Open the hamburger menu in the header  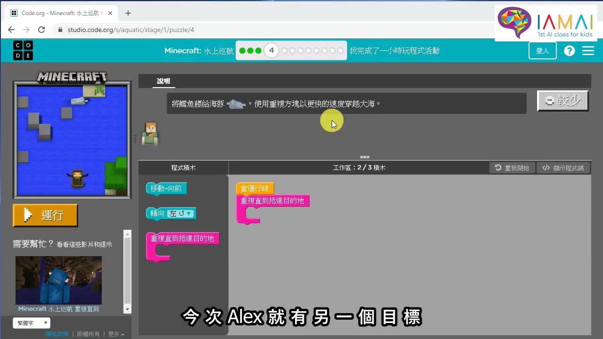(x=588, y=50)
